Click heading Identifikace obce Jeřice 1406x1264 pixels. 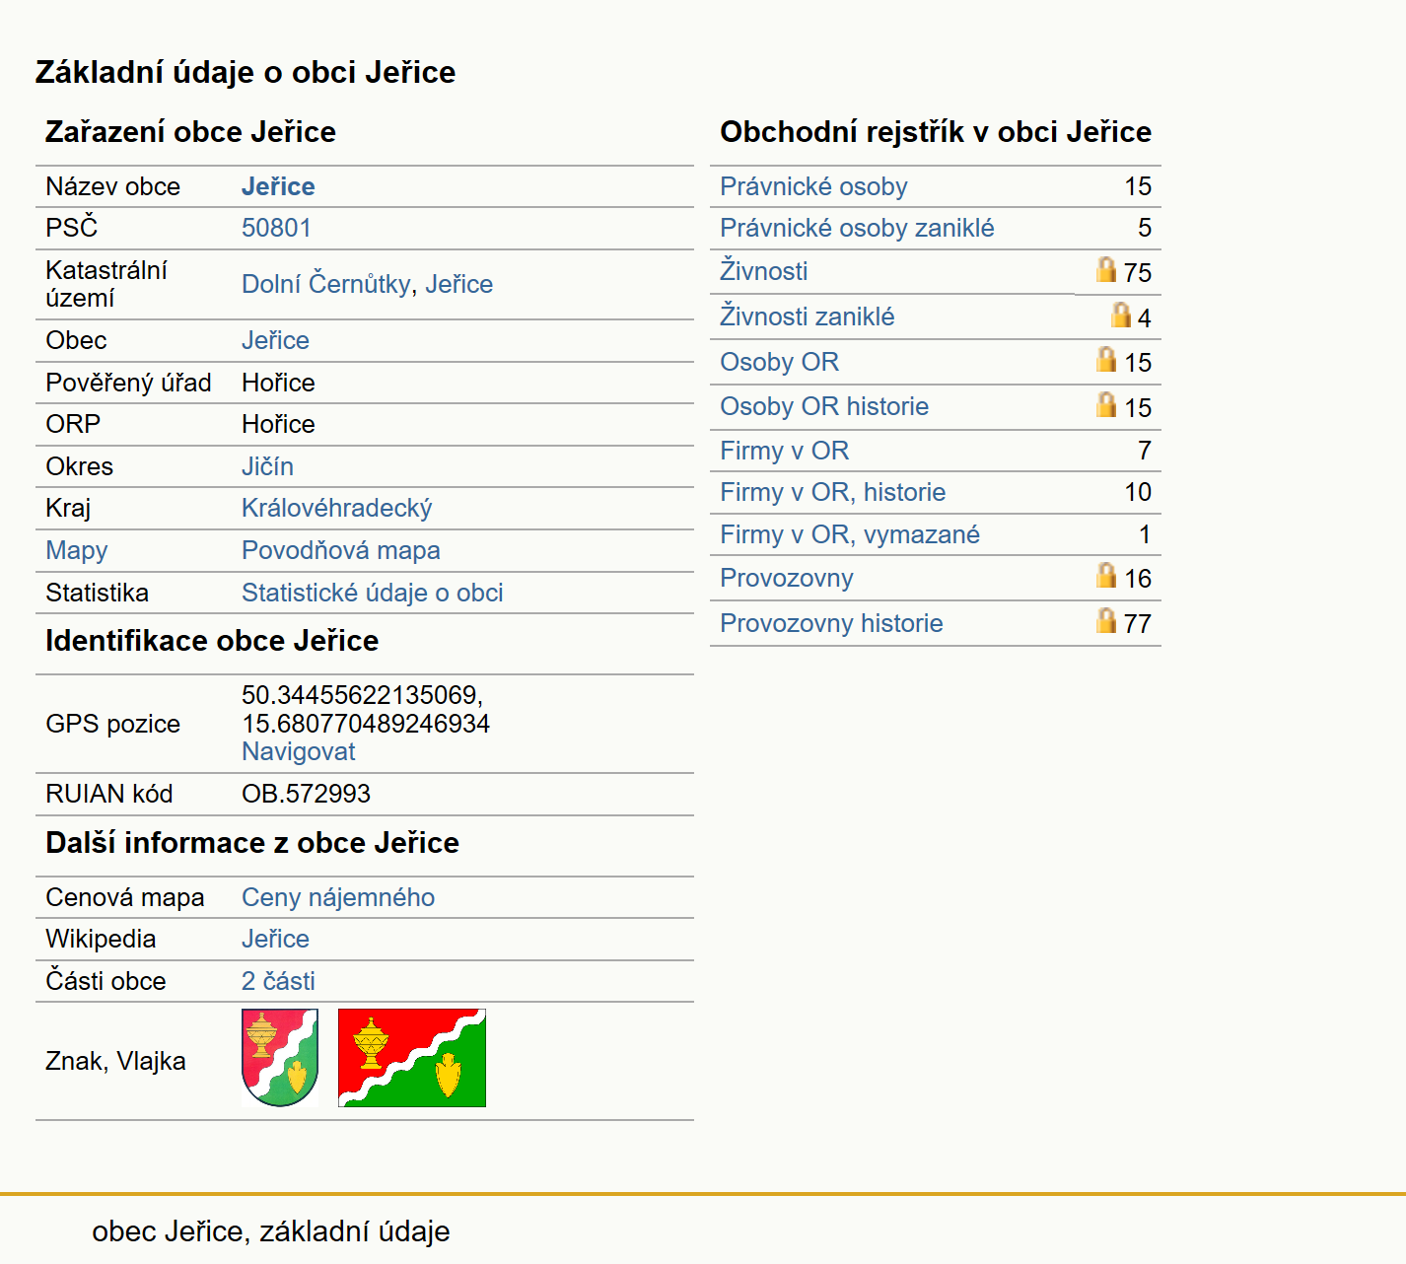[212, 641]
